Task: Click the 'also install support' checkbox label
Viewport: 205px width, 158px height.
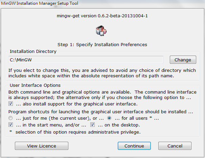Action: tap(77, 104)
